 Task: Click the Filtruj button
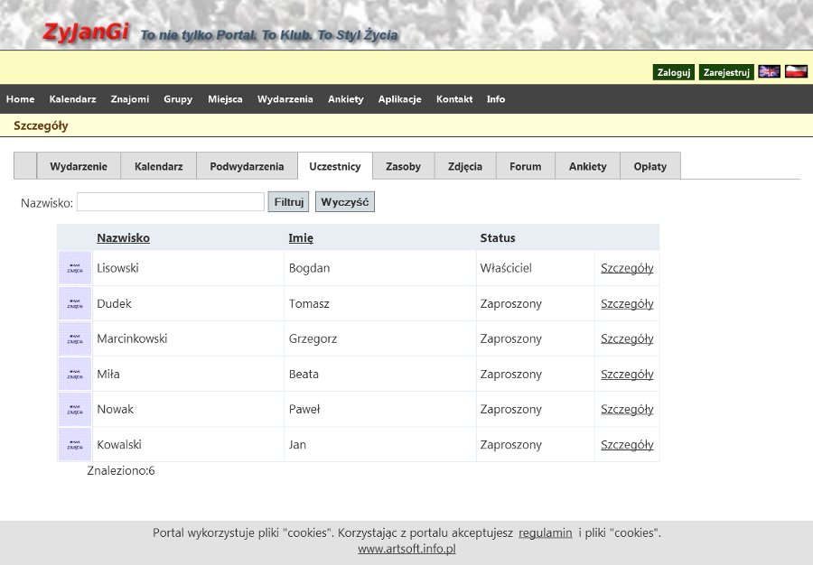[x=289, y=202]
